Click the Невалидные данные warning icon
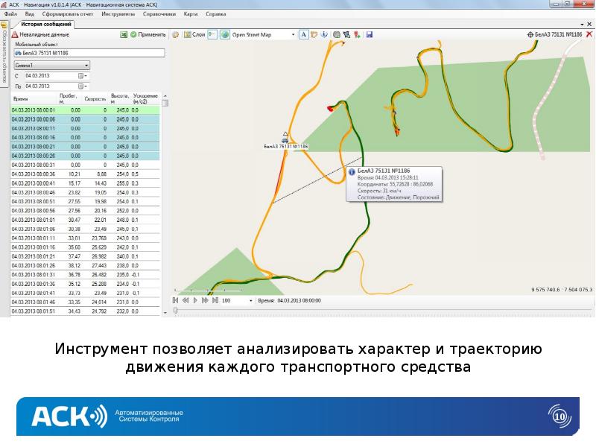Image resolution: width=596 pixels, height=447 pixels. tap(14, 34)
